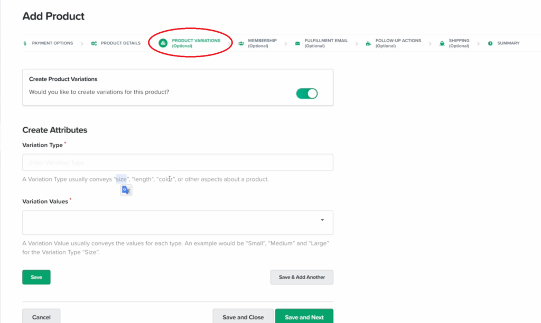Viewport: 541px width, 323px height.
Task: Go to the Shipping step
Action: click(459, 43)
